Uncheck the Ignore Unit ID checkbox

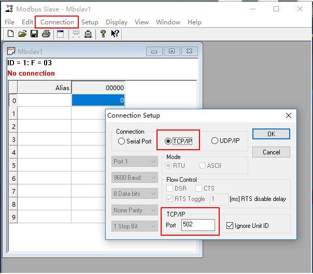tap(230, 226)
